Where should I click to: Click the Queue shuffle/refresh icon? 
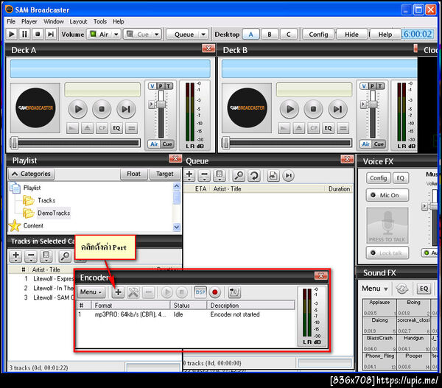254,175
